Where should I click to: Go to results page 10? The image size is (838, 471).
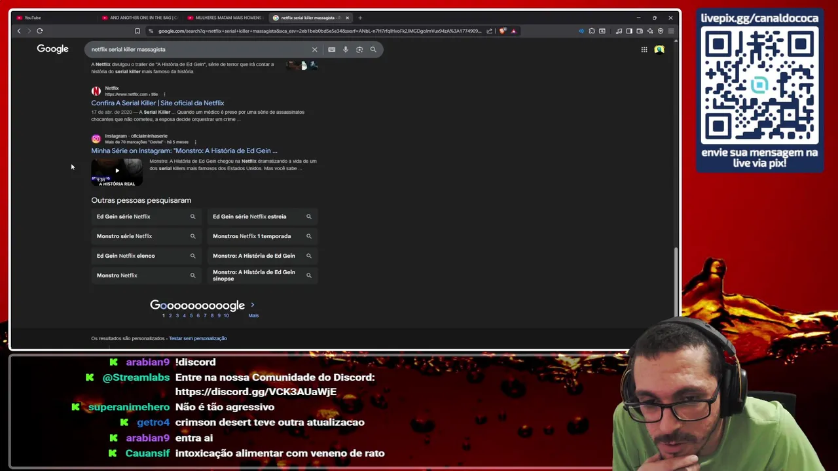click(x=227, y=315)
